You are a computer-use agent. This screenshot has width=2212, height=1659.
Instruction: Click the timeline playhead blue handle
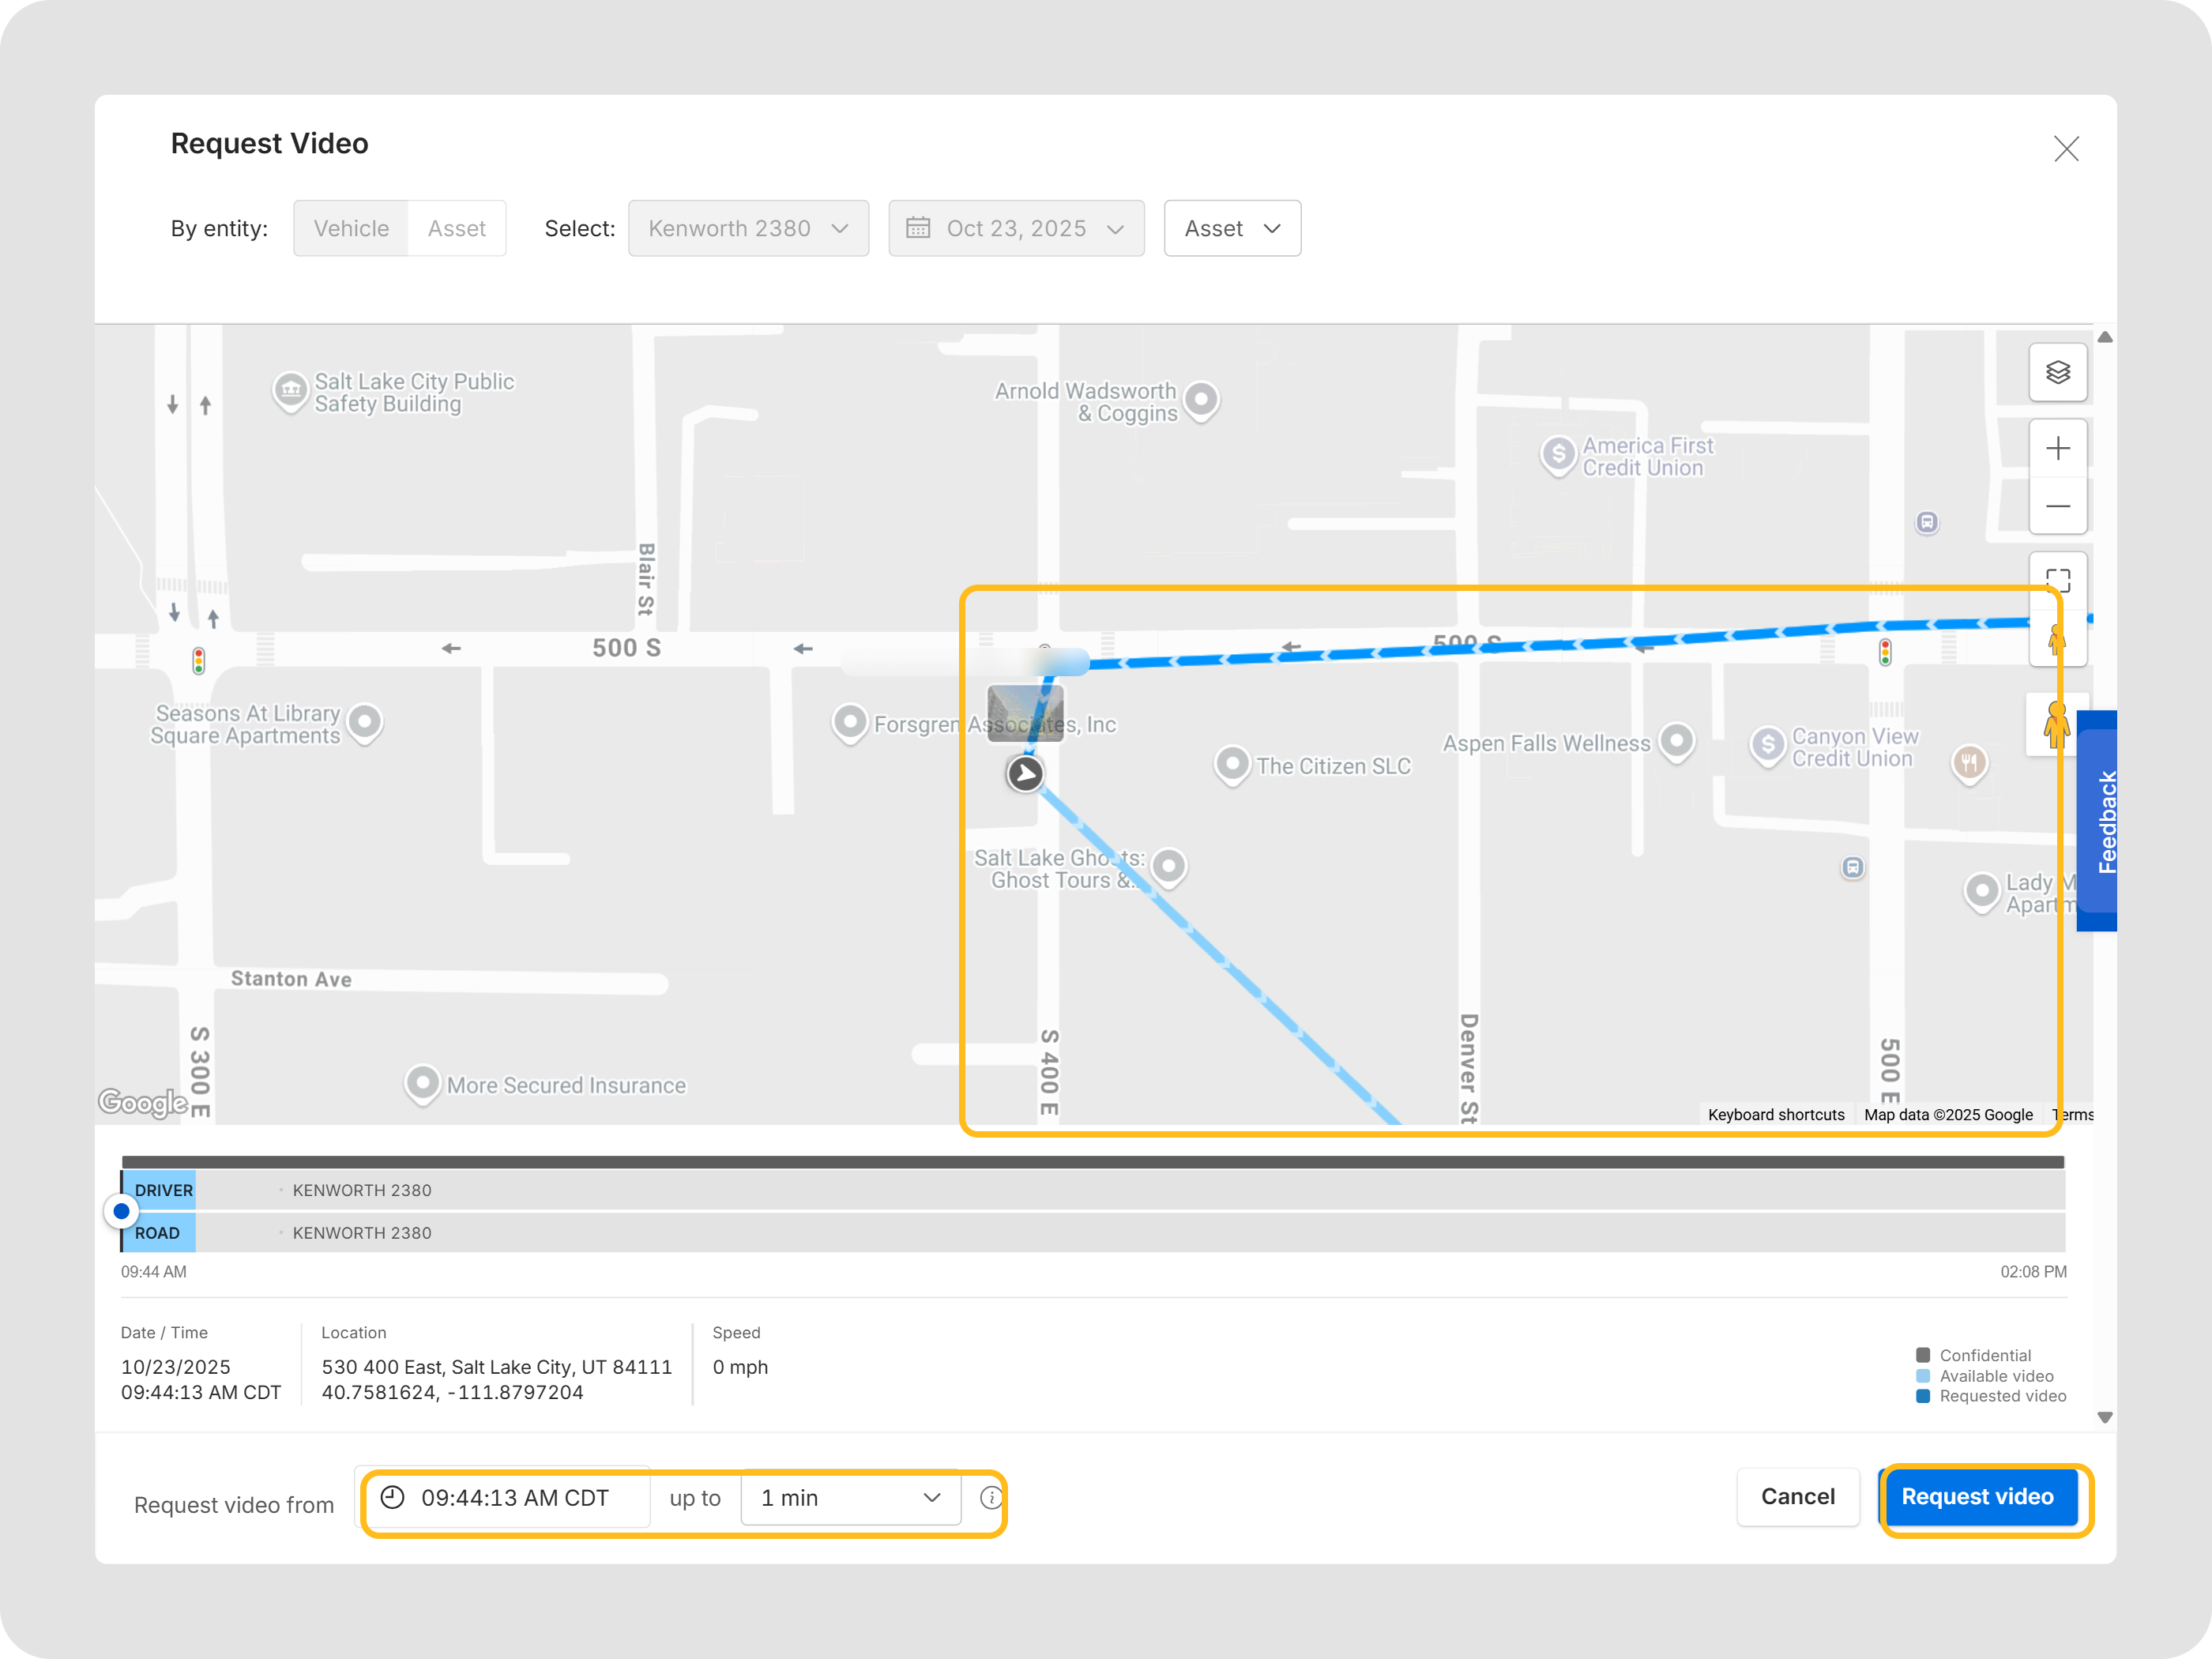pyautogui.click(x=121, y=1211)
